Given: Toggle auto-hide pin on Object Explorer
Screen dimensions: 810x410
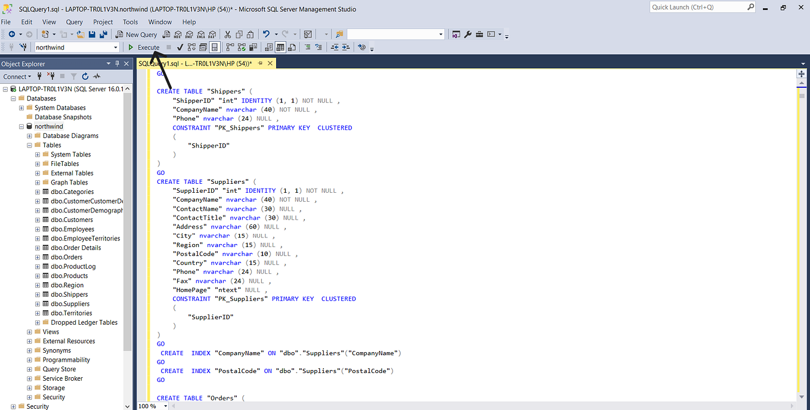Looking at the screenshot, I should [x=117, y=63].
